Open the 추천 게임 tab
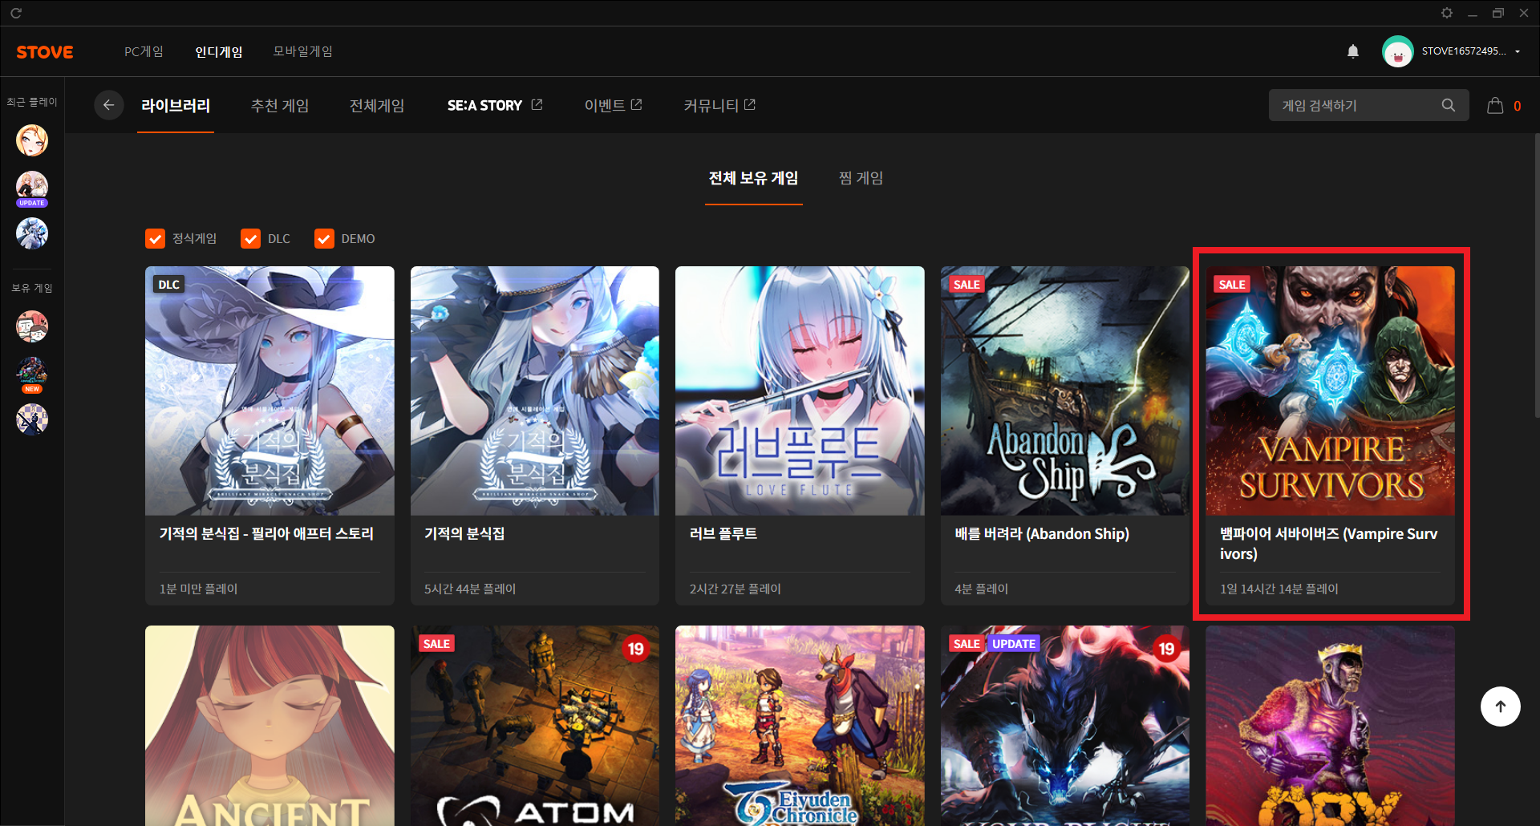This screenshot has height=826, width=1540. (x=280, y=106)
